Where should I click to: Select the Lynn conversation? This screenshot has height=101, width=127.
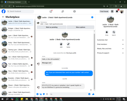pyautogui.click(x=17, y=37)
